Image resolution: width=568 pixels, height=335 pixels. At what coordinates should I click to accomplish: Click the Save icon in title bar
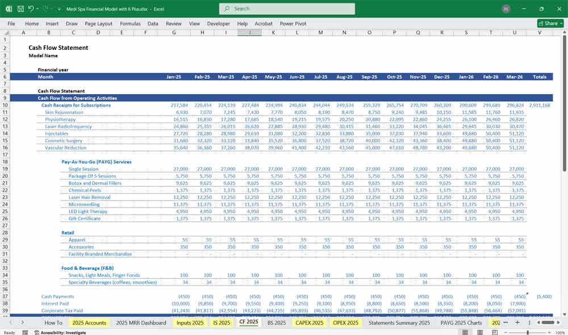pyautogui.click(x=20, y=9)
